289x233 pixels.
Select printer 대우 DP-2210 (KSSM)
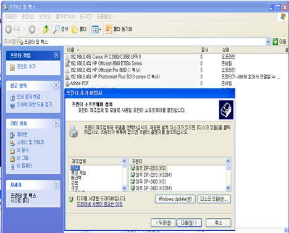click(154, 175)
